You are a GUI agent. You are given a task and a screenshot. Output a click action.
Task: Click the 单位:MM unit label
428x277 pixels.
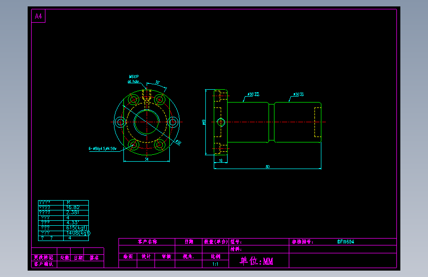point(256,261)
